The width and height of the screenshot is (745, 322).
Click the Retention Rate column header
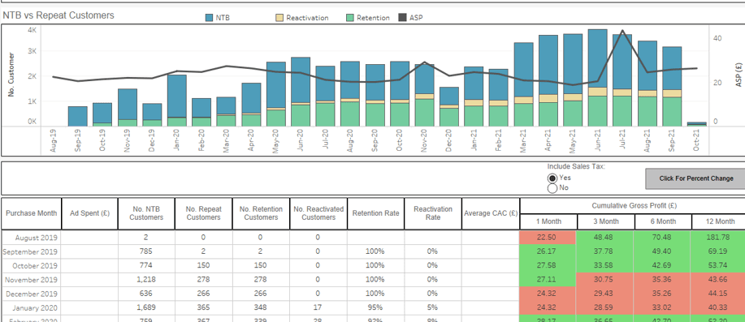point(376,213)
